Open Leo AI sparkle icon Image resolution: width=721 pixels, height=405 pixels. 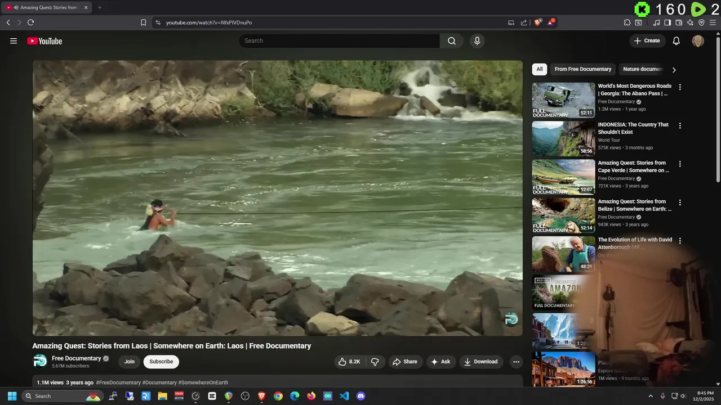coord(690,22)
